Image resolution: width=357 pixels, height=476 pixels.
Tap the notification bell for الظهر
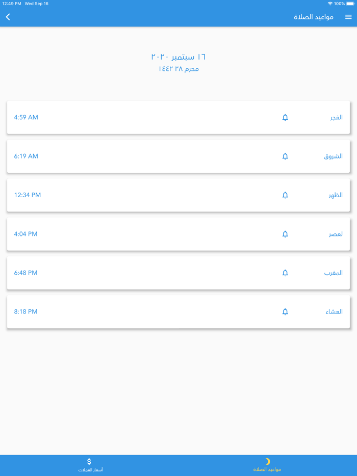285,195
